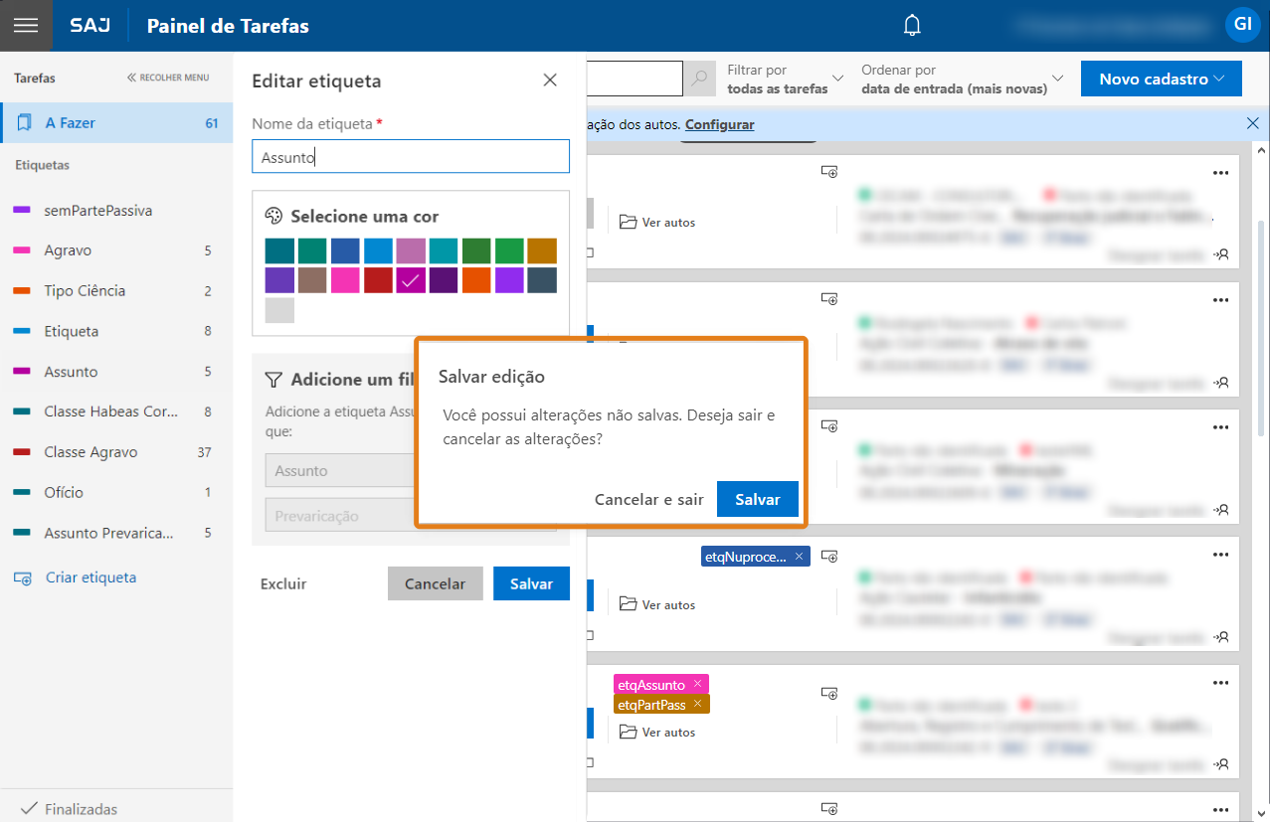Close the Editar etiqueta panel
The width and height of the screenshot is (1270, 822).
[x=550, y=81]
